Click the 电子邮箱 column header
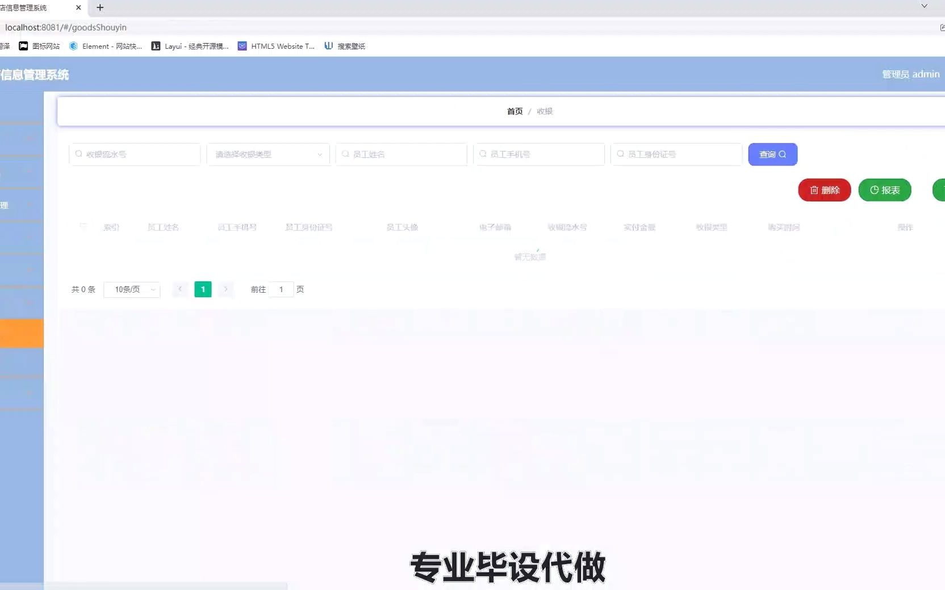 (495, 227)
